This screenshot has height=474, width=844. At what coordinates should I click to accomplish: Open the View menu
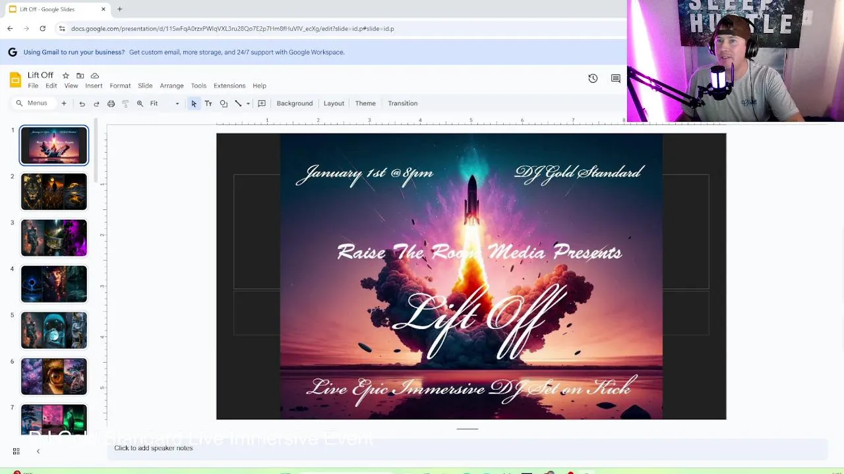point(71,86)
